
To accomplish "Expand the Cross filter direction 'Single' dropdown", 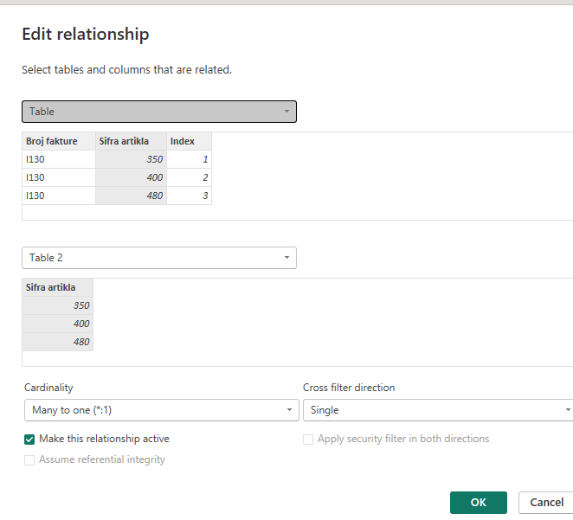I will pos(438,410).
